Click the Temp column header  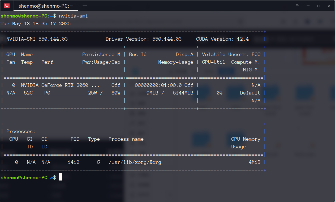[x=27, y=62]
